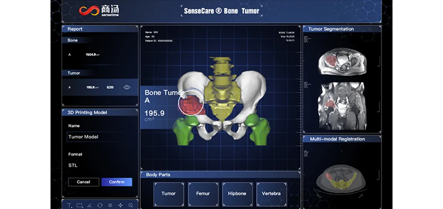Click the SenseTime logo
Viewport: 443px width, 209px height.
pos(99,11)
